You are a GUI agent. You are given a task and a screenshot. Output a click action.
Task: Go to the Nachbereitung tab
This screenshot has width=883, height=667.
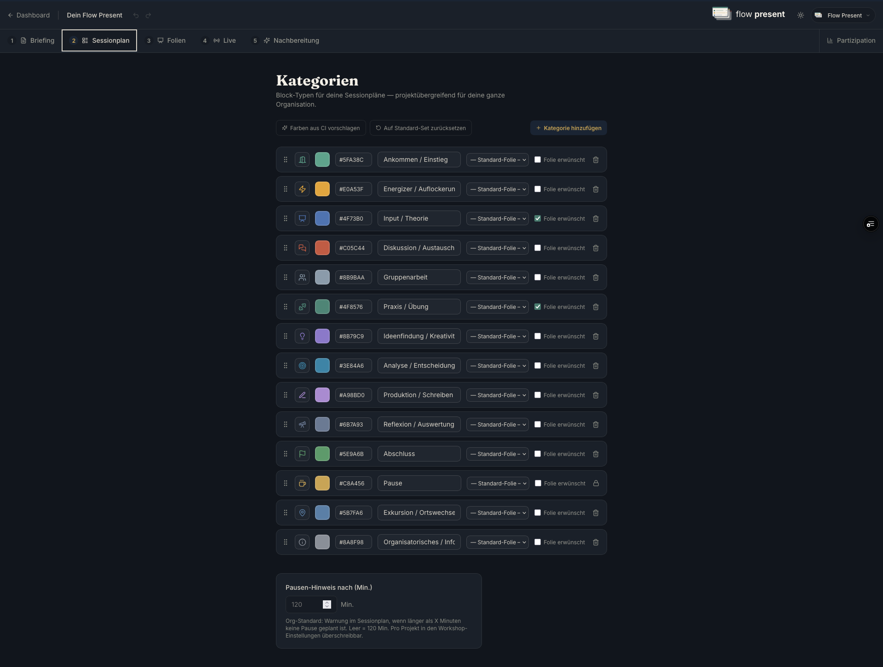tap(286, 40)
